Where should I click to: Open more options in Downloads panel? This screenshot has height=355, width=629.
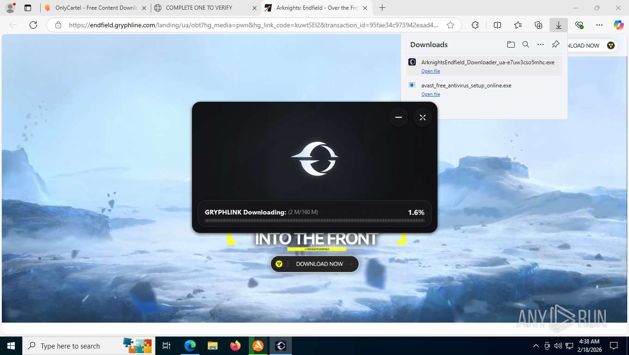click(x=541, y=44)
